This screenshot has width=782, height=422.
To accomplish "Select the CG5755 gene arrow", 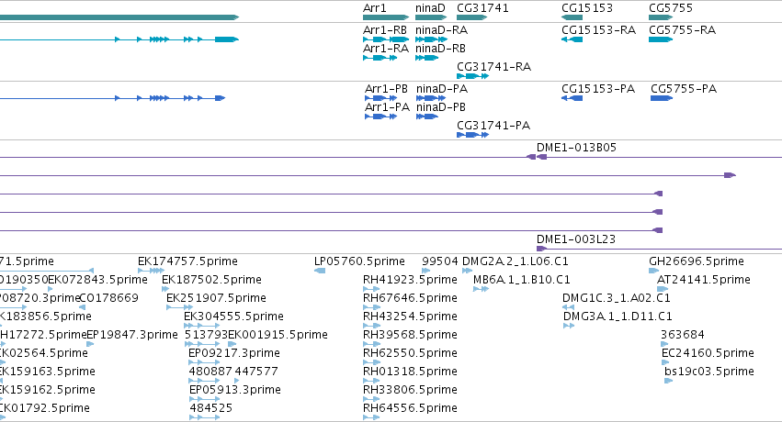I will [661, 17].
